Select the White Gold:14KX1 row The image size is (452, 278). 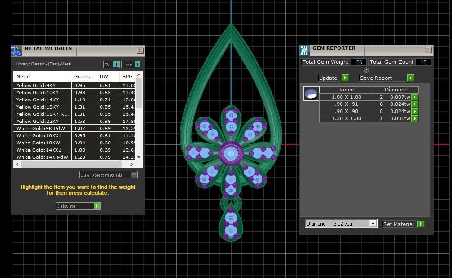(x=75, y=150)
